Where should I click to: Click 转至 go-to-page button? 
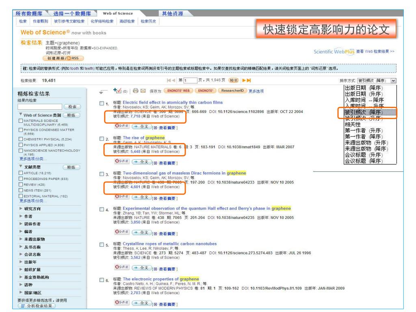(234, 80)
